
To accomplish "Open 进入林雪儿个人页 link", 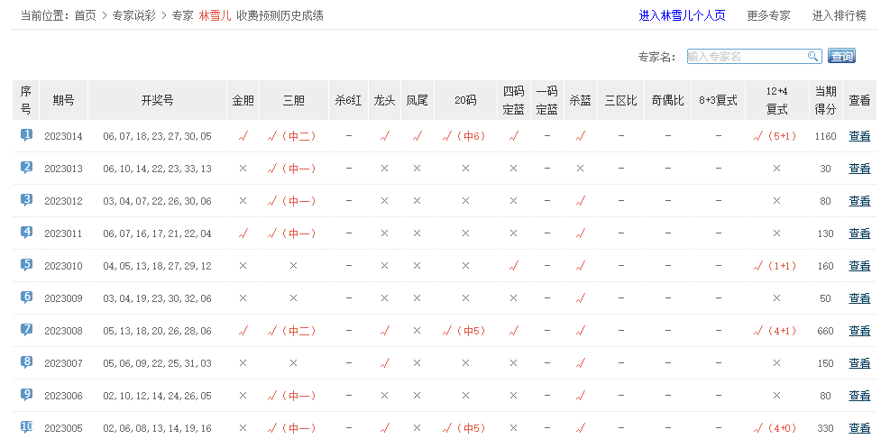I will [682, 15].
